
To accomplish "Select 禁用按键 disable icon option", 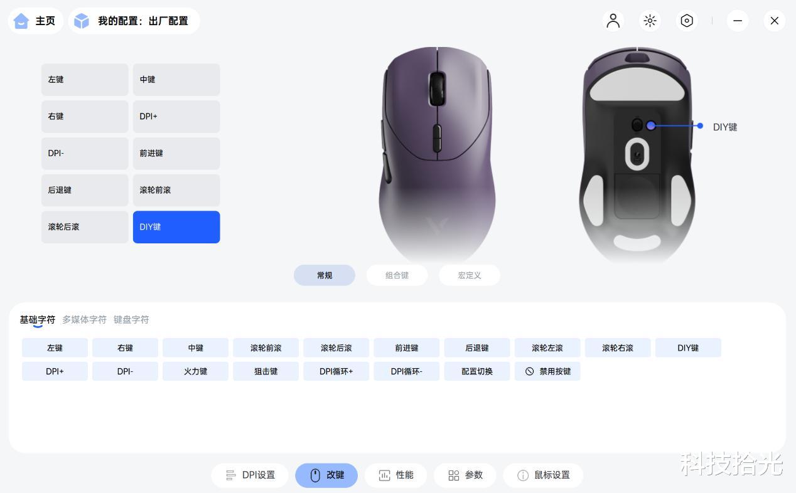I will [547, 371].
